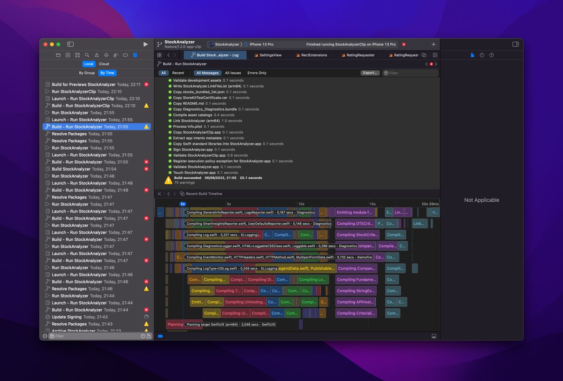Open the Issue navigator warning triangle icon

coord(97,55)
